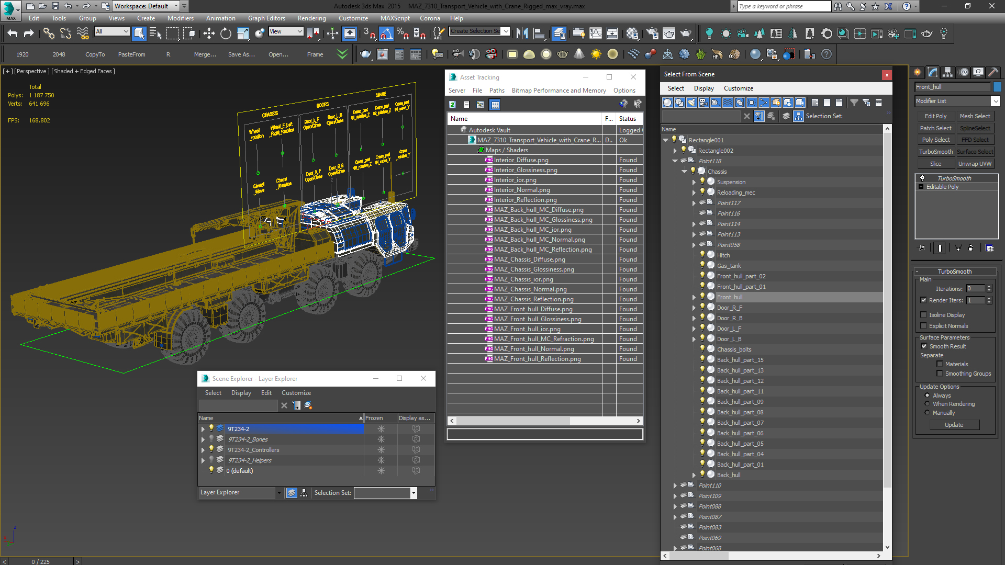Toggle the Render Iters checkbox
This screenshot has width=1005, height=565.
click(924, 300)
